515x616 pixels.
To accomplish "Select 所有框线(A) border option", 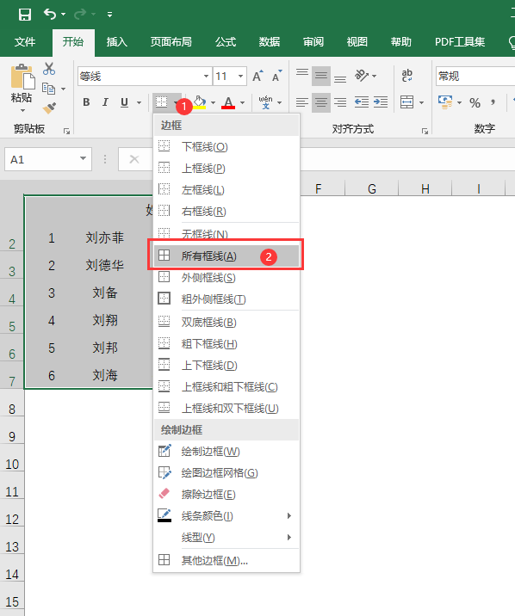I will coord(226,256).
